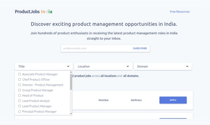Click the SUBSCRIBE button
The width and height of the screenshot is (210, 125).
coord(140,48)
